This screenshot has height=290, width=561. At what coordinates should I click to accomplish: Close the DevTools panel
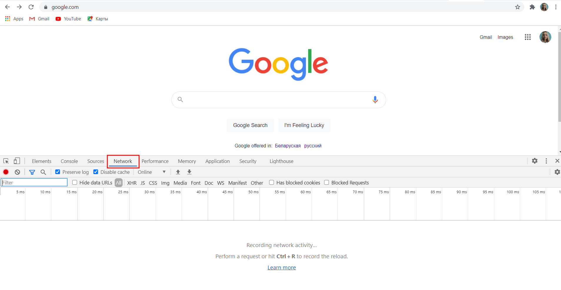click(557, 161)
